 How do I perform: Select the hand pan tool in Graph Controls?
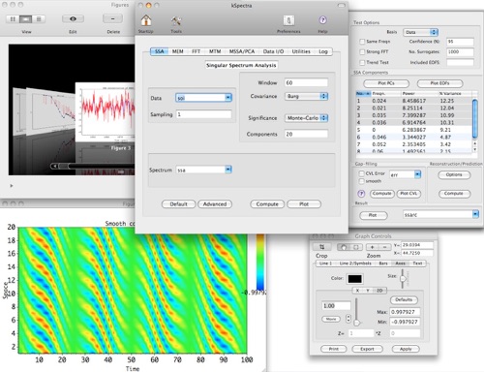point(344,247)
